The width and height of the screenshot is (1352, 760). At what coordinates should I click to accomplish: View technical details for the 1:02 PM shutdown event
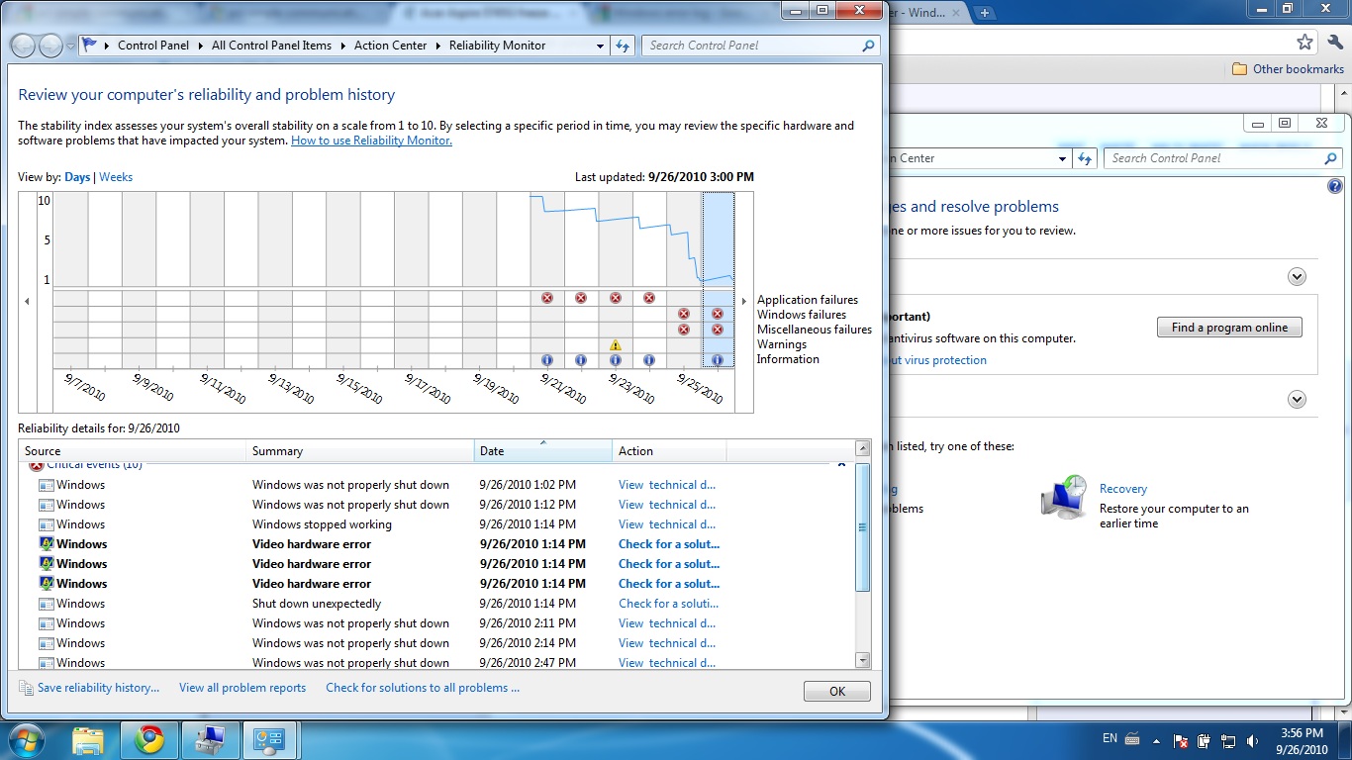point(667,485)
